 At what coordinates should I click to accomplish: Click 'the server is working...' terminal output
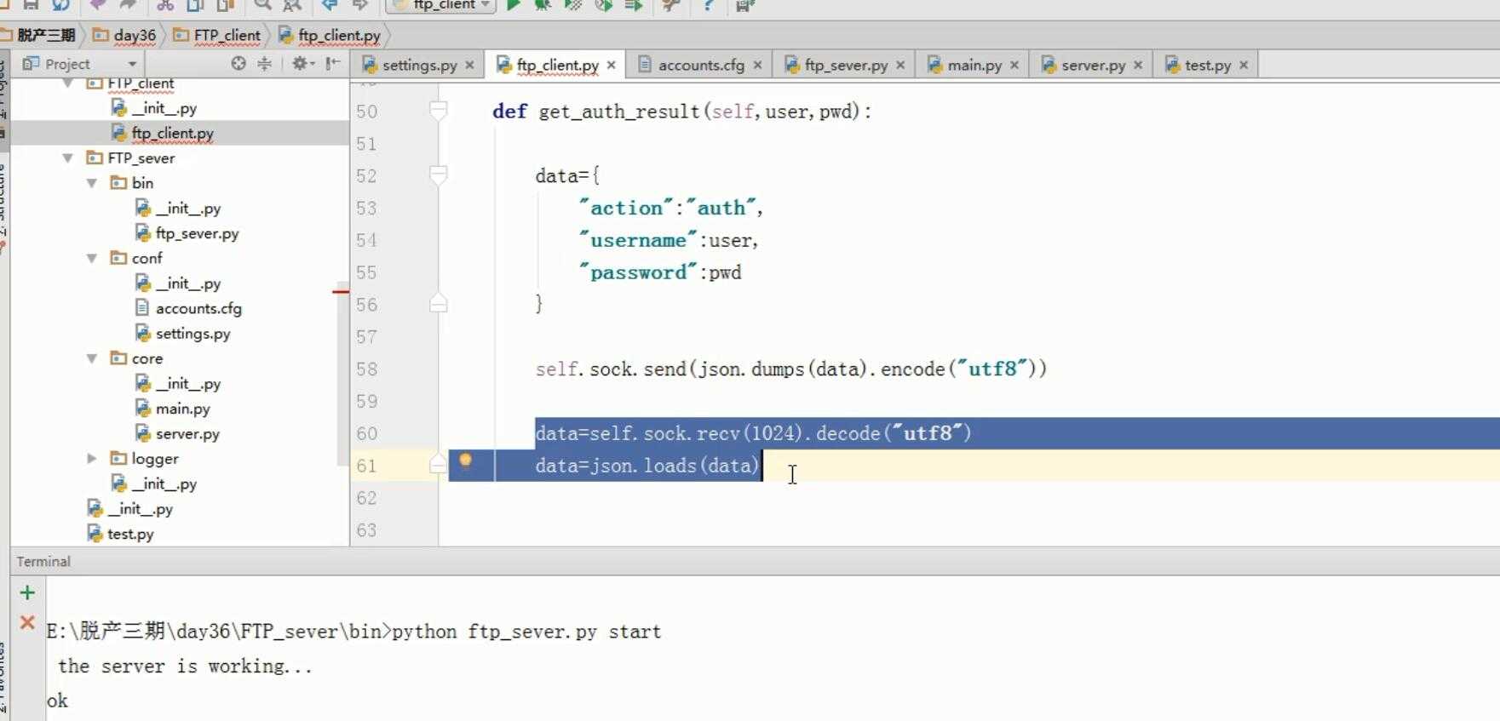[x=185, y=667]
